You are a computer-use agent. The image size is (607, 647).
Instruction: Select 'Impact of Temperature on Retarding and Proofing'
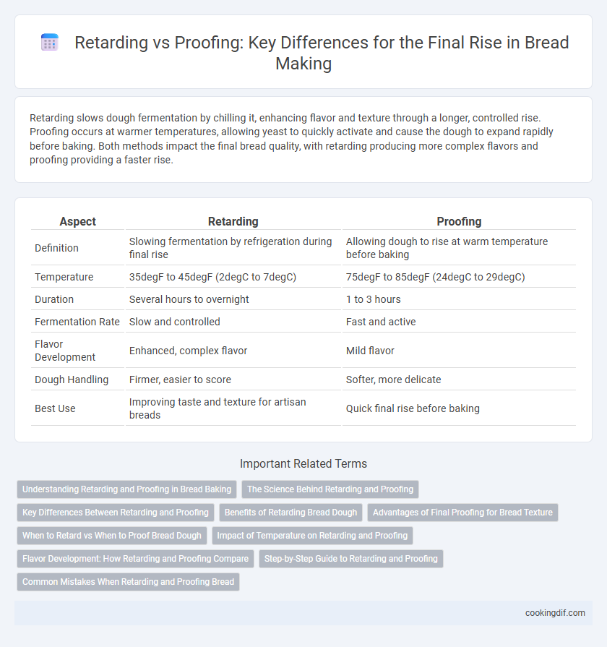point(312,536)
